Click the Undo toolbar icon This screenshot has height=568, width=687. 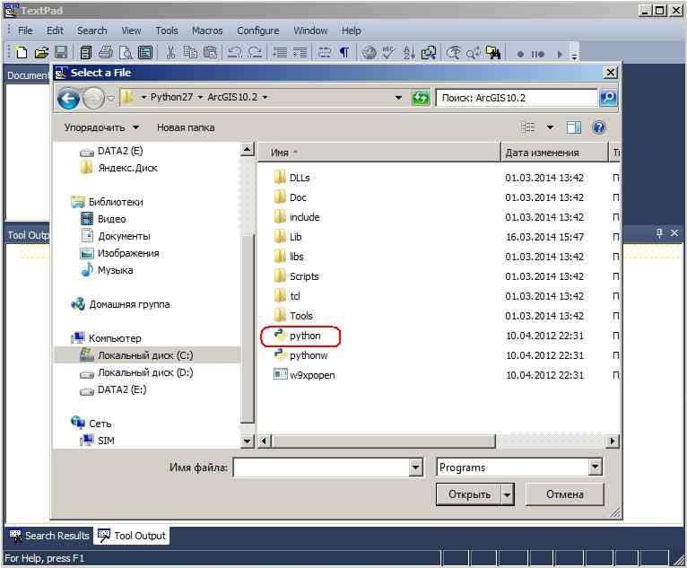point(234,53)
